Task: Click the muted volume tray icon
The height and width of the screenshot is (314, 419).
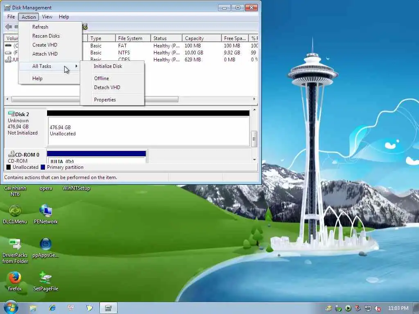Action: point(377,308)
